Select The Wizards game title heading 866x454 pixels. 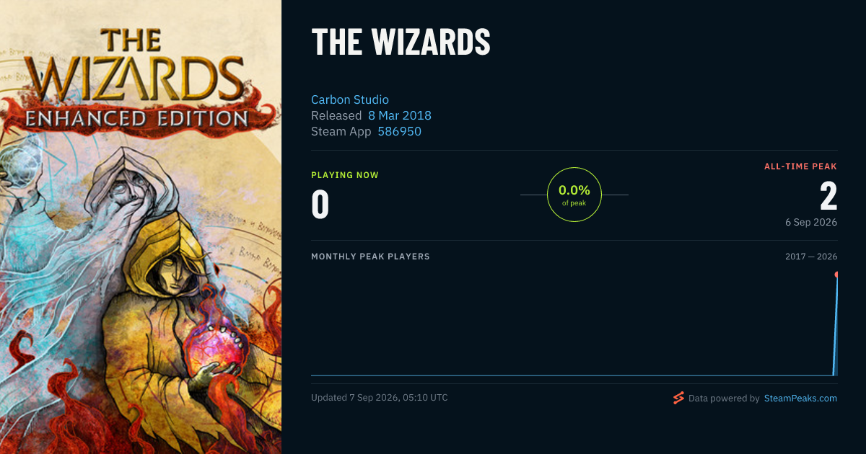click(x=401, y=43)
